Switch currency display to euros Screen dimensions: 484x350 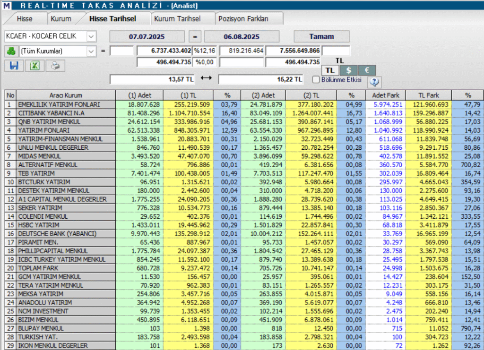coord(366,69)
